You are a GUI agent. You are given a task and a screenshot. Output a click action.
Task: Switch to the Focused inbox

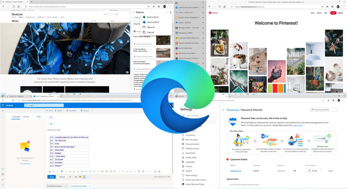16,117
